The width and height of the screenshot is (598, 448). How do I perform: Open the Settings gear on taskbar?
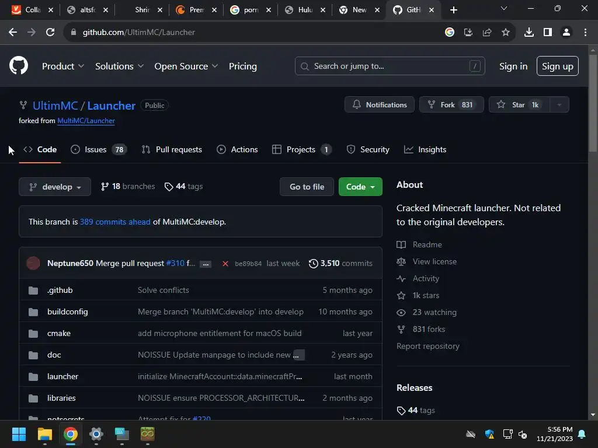(96, 434)
